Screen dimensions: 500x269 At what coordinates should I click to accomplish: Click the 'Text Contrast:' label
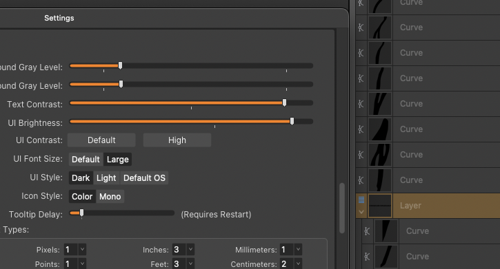(34, 105)
